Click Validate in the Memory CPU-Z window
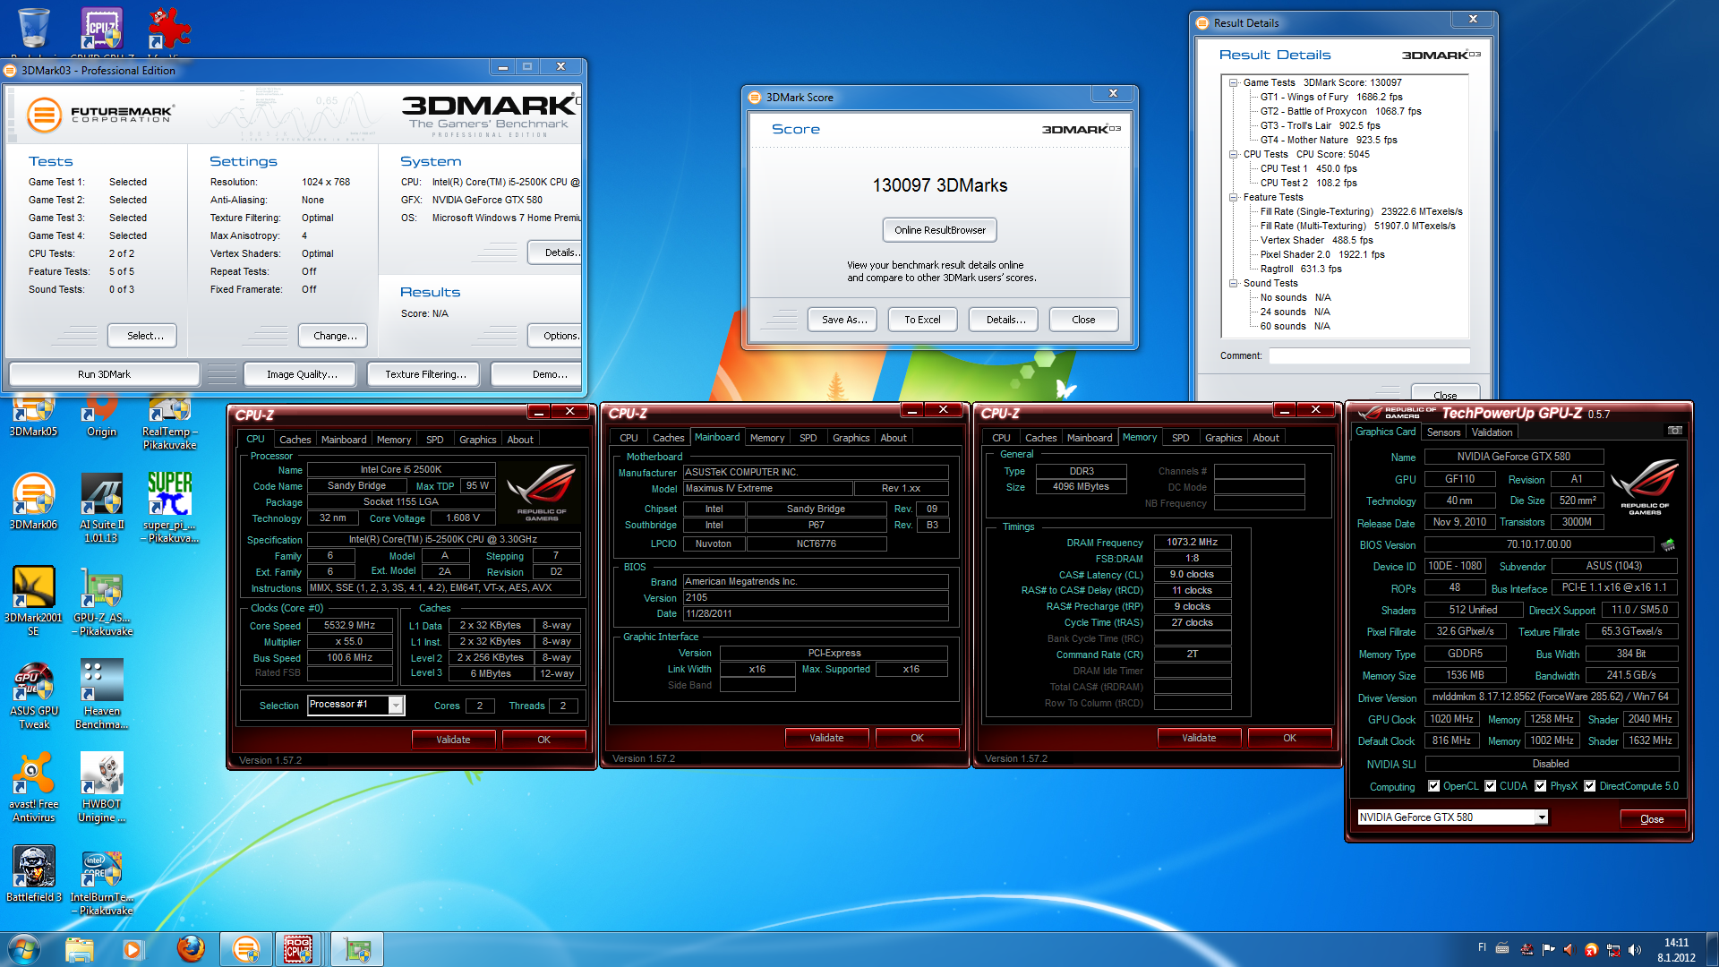Image resolution: width=1719 pixels, height=967 pixels. pyautogui.click(x=1199, y=738)
